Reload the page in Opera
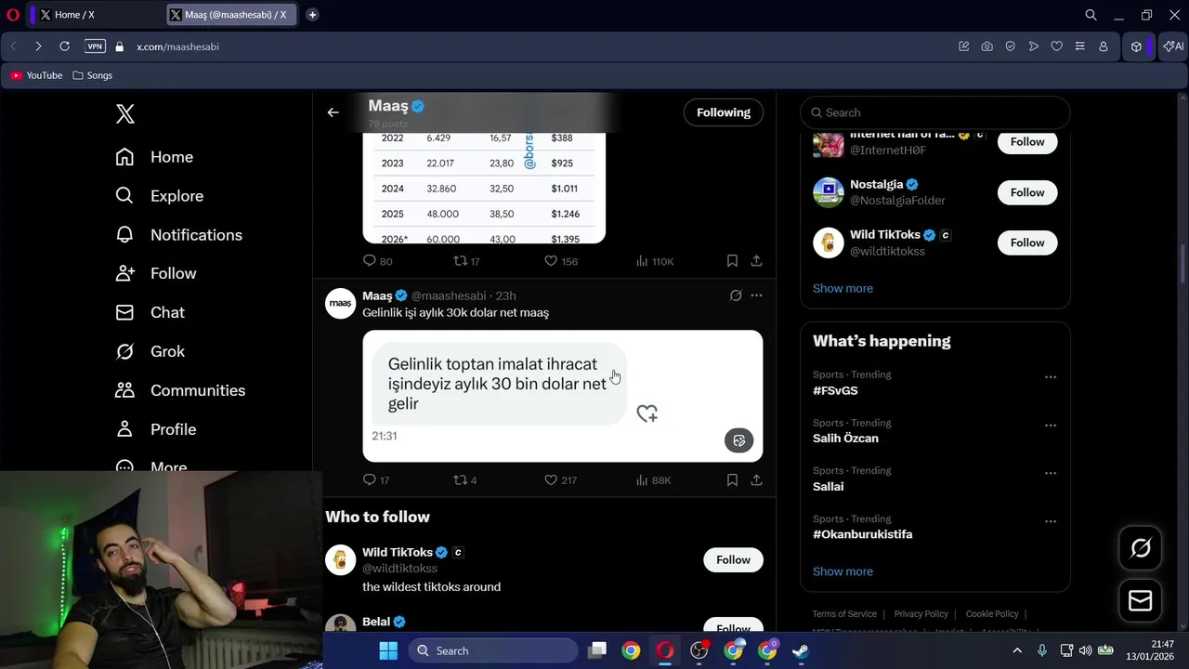This screenshot has height=669, width=1189. (64, 46)
